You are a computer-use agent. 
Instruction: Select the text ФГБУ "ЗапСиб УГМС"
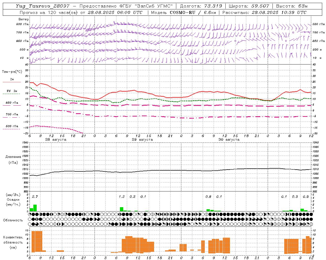(x=146, y=6)
